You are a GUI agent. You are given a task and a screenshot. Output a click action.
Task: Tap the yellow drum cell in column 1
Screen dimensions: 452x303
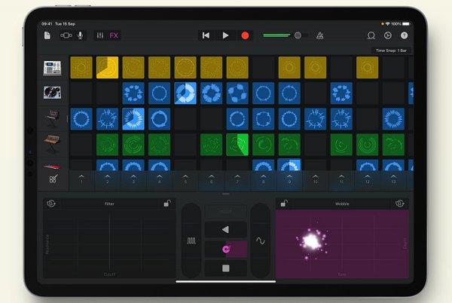tap(81, 68)
